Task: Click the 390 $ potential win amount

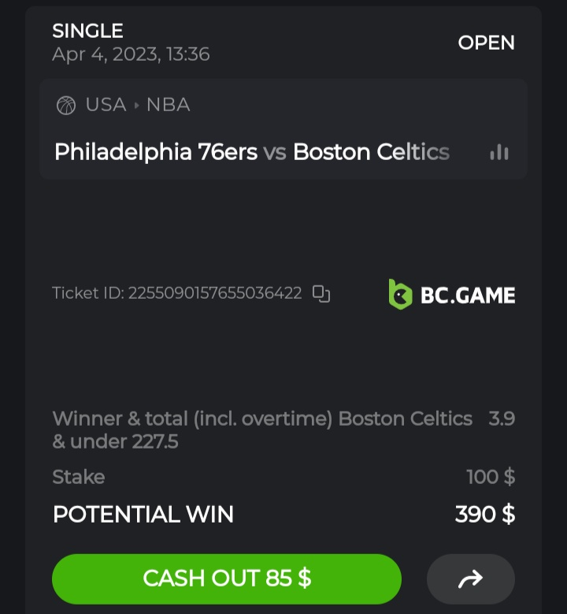Action: coord(484,515)
